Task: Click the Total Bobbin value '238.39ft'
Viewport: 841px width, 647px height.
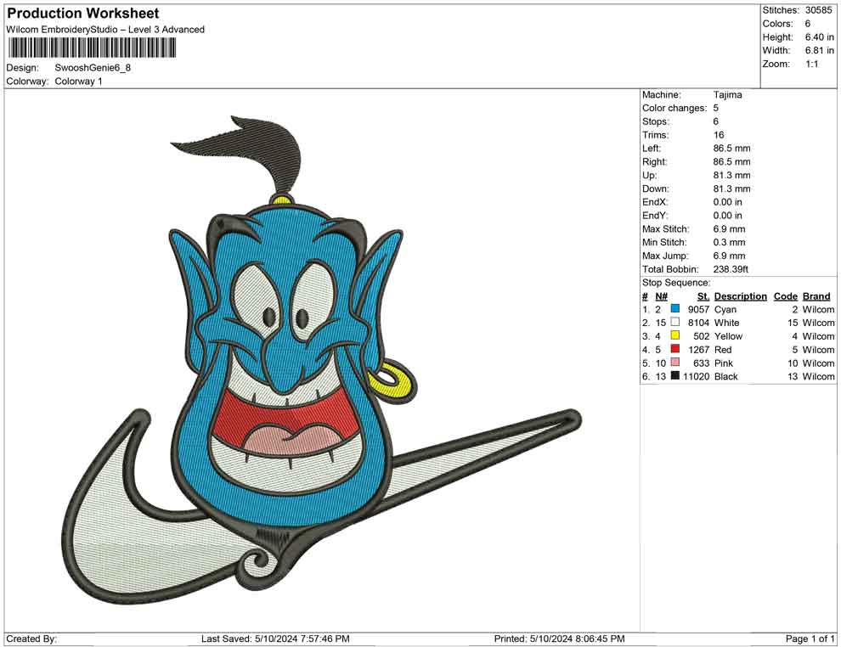Action: [731, 269]
